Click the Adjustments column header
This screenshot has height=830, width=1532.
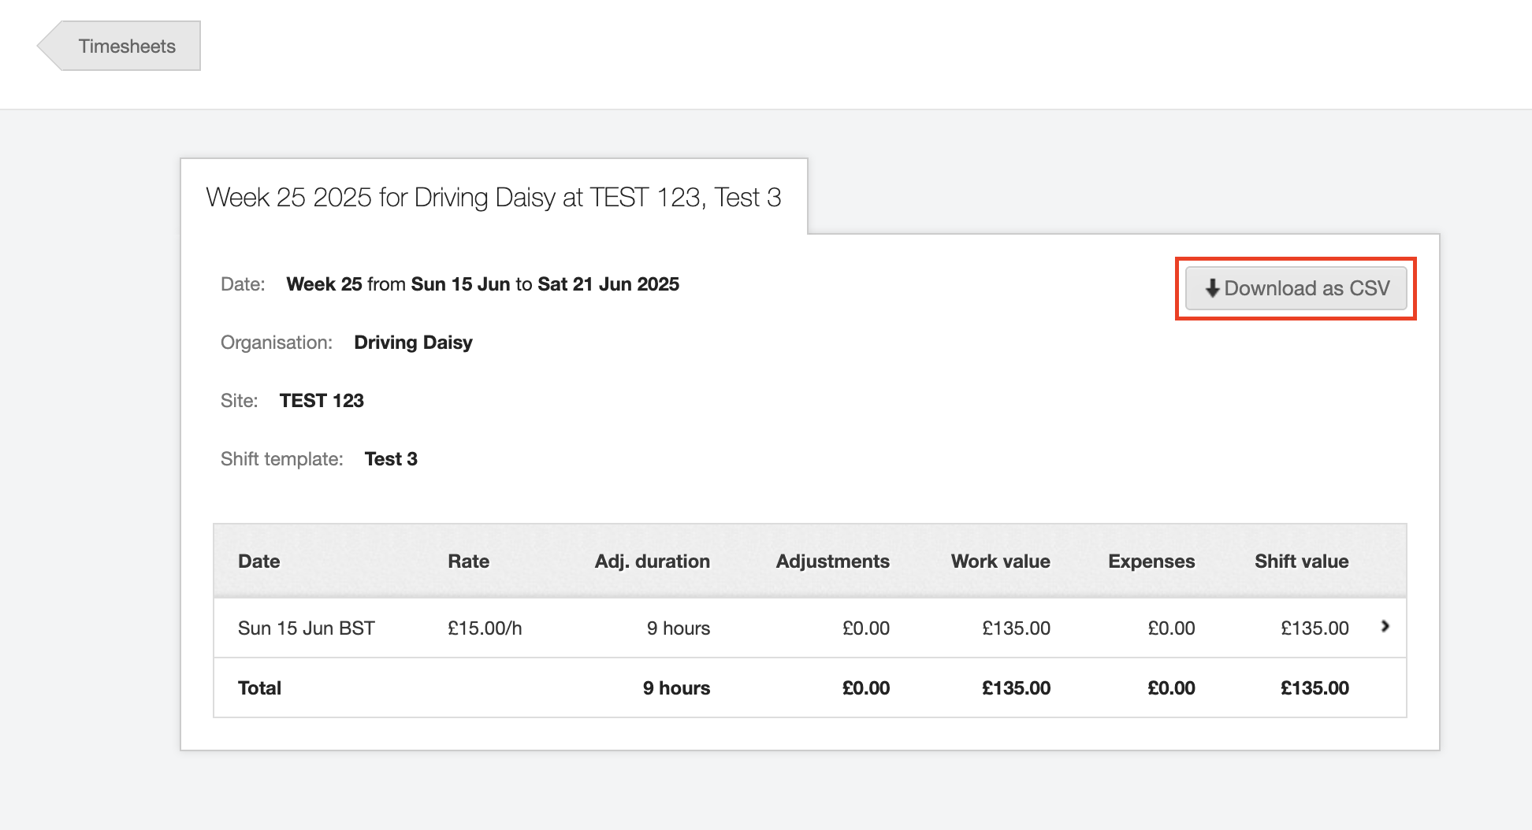[832, 561]
